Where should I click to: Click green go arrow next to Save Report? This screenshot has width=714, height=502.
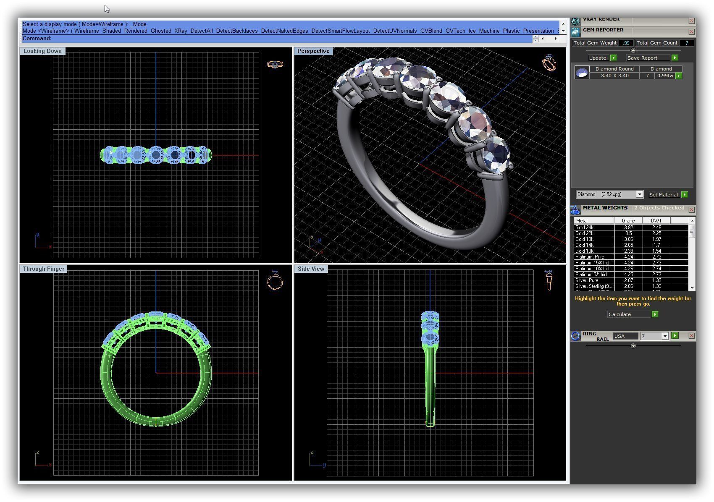tap(675, 58)
